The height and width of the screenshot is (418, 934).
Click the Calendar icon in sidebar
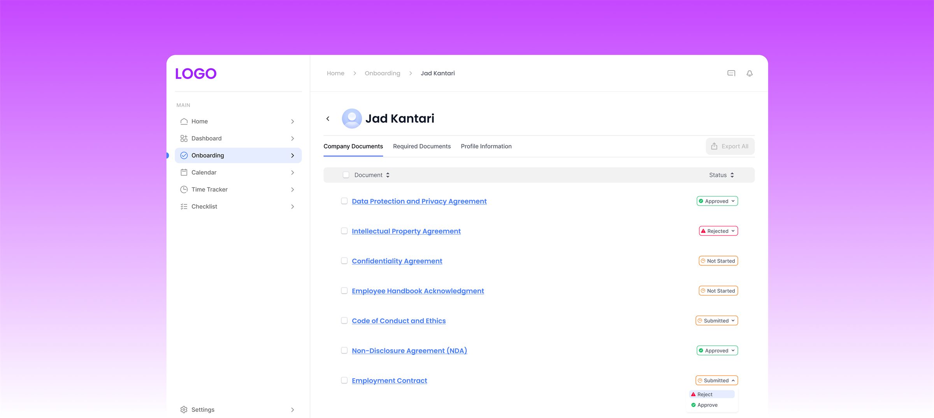point(184,172)
